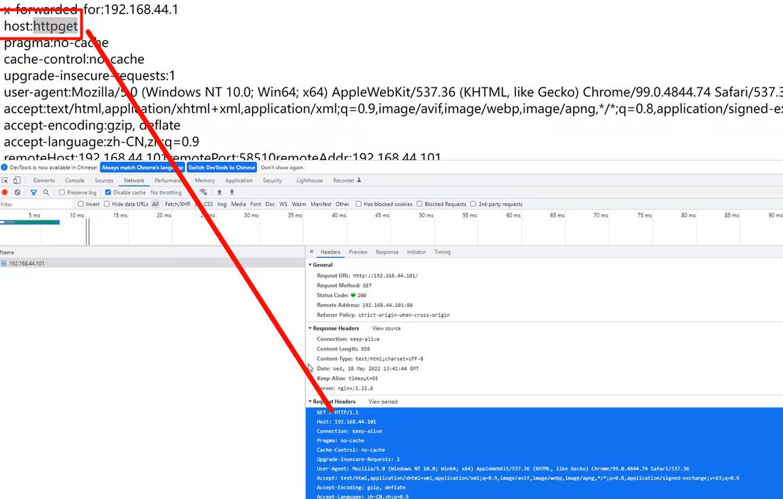
Task: Open the Security tab
Action: 272,181
